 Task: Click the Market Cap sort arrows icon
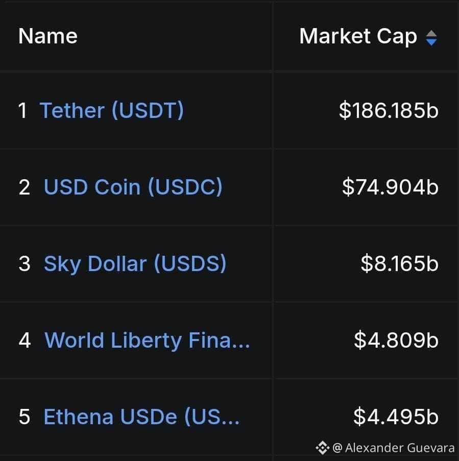pos(431,38)
